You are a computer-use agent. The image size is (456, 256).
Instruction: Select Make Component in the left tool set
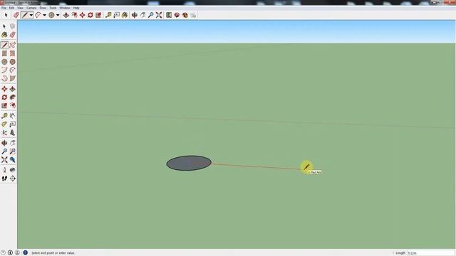click(12, 26)
